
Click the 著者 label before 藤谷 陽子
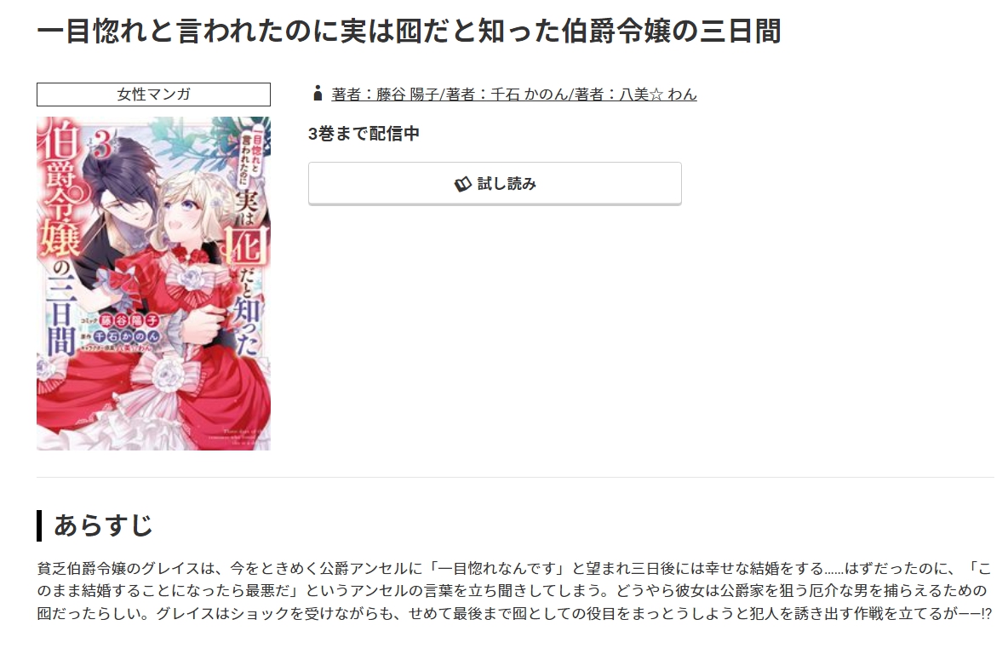pyautogui.click(x=346, y=95)
